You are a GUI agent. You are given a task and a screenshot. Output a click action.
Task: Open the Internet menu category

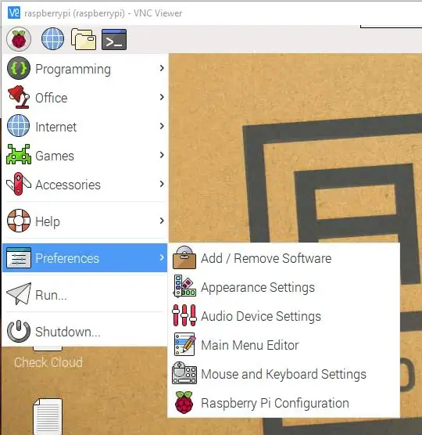84,126
